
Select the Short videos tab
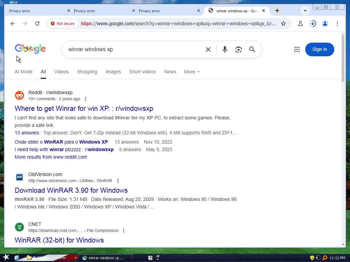click(x=143, y=72)
